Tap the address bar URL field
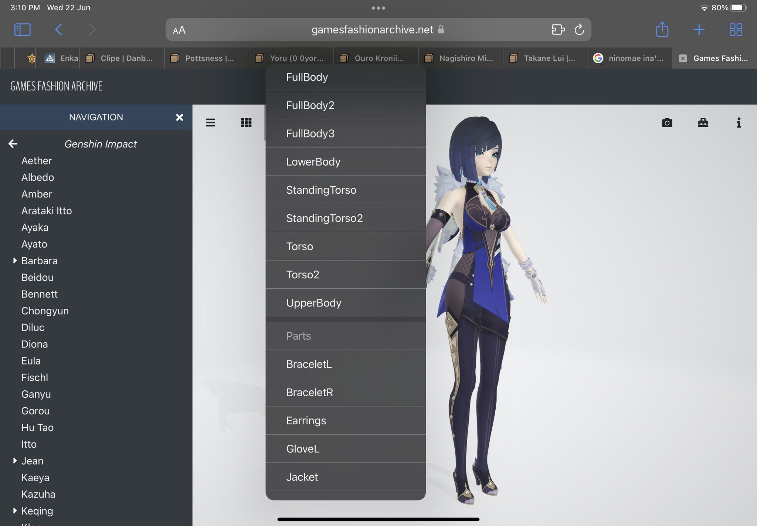Screen dimensions: 757x526 pyautogui.click(x=372, y=30)
